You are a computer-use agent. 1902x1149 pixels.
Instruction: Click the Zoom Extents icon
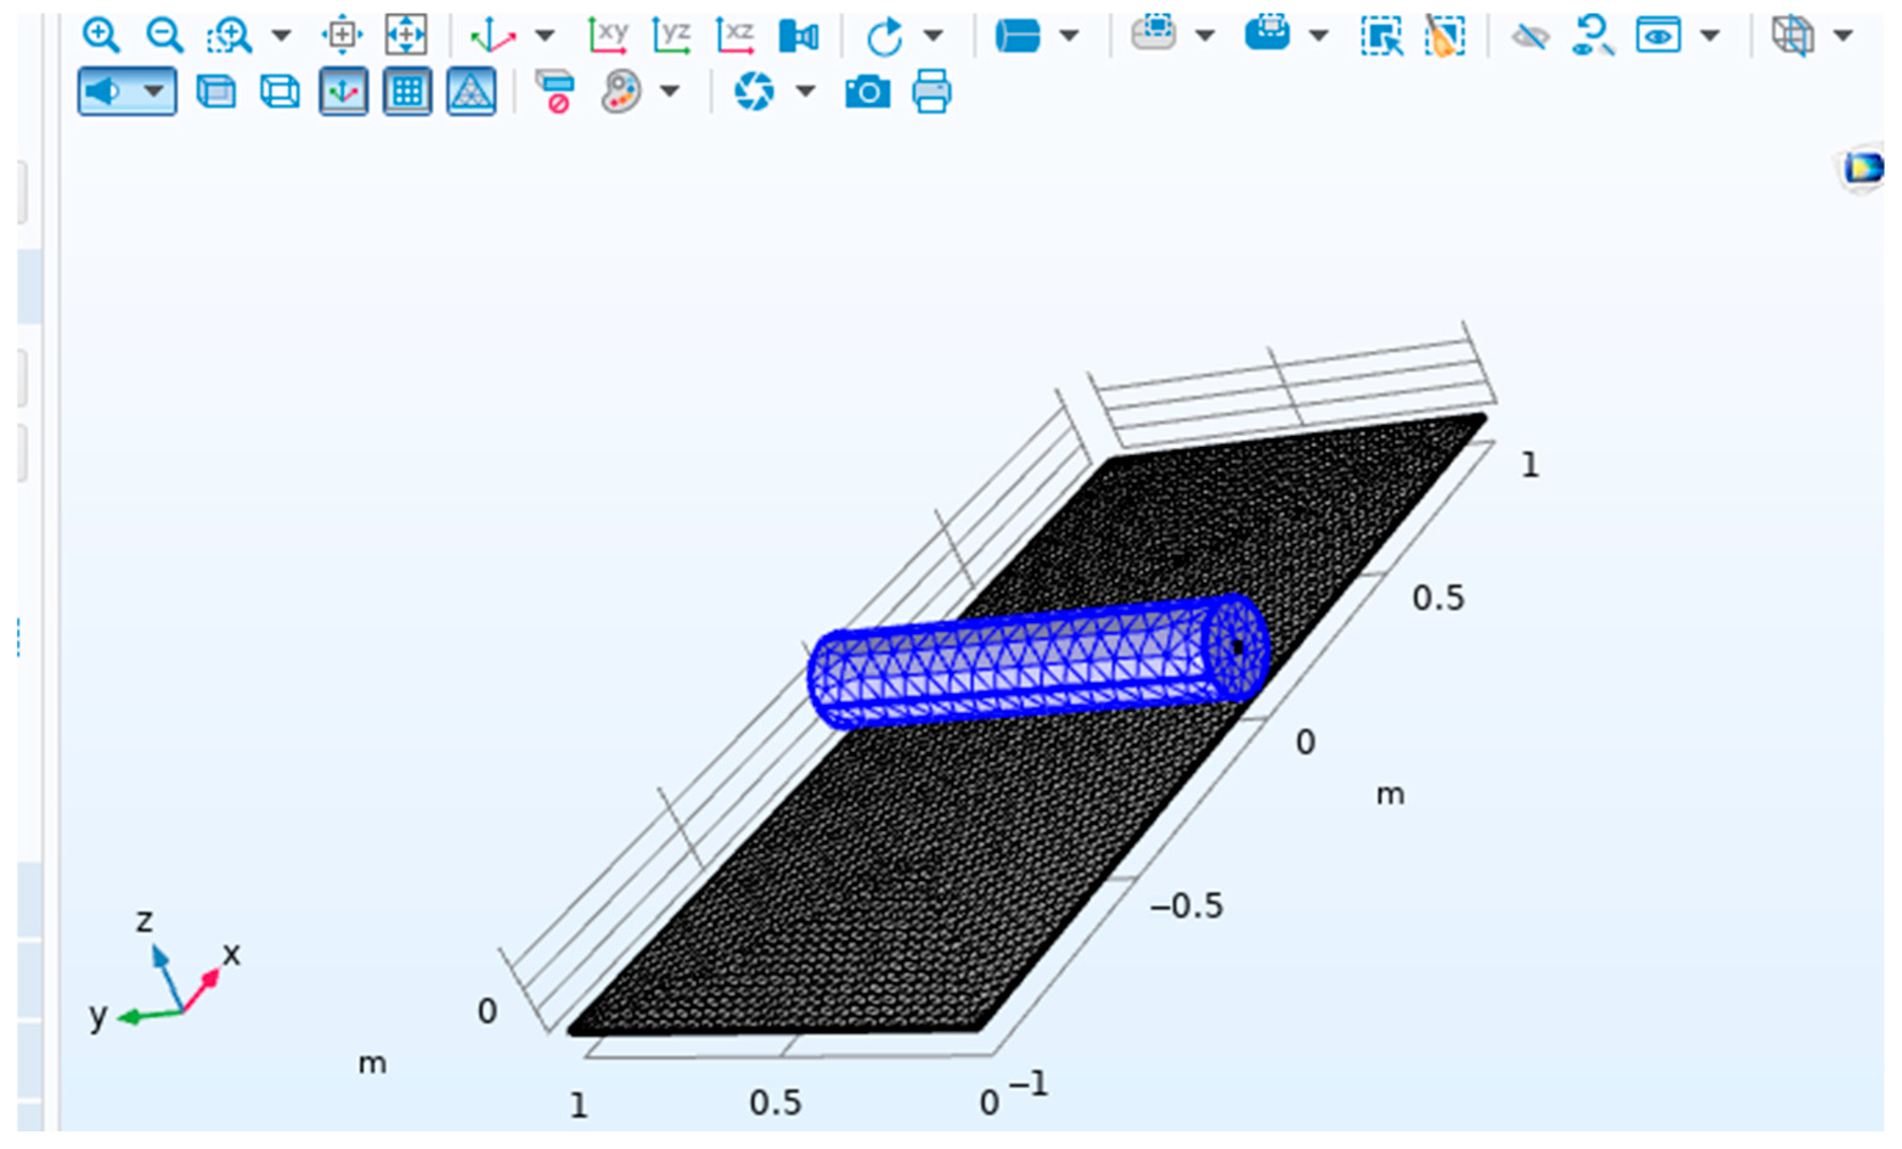click(x=406, y=35)
